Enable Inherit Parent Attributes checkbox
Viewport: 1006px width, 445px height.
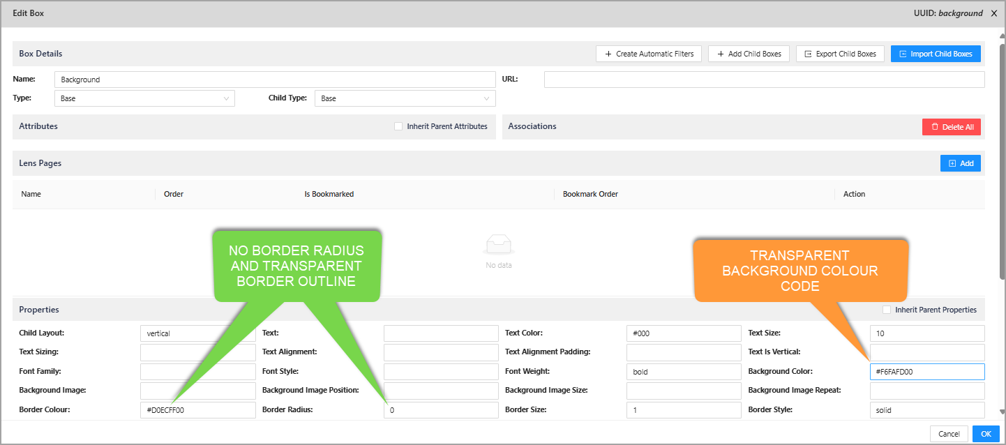398,126
